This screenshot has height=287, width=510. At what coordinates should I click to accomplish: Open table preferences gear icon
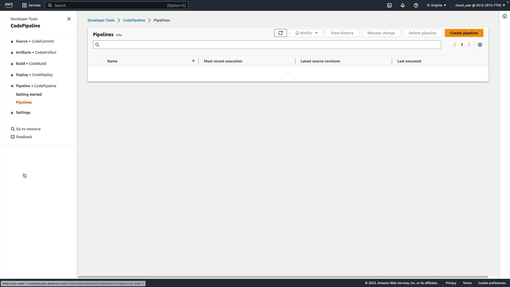click(480, 45)
